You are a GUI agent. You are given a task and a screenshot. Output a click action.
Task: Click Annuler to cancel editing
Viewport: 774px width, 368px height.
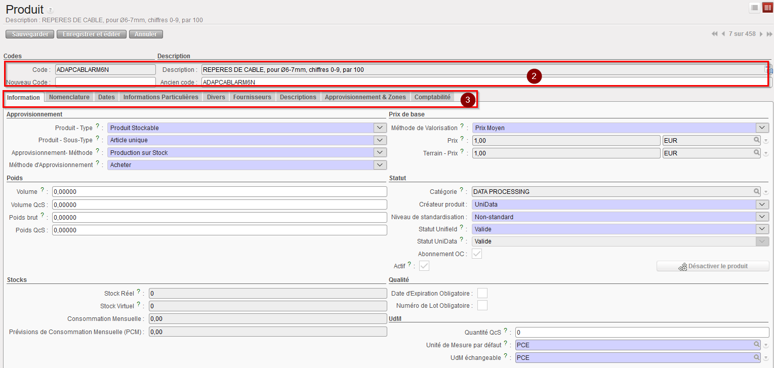click(x=146, y=34)
